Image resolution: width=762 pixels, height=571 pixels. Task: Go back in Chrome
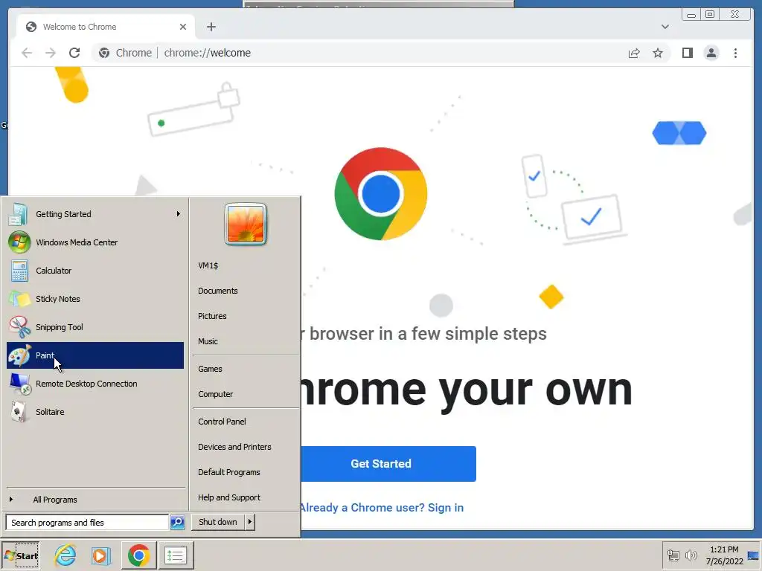[x=27, y=53]
